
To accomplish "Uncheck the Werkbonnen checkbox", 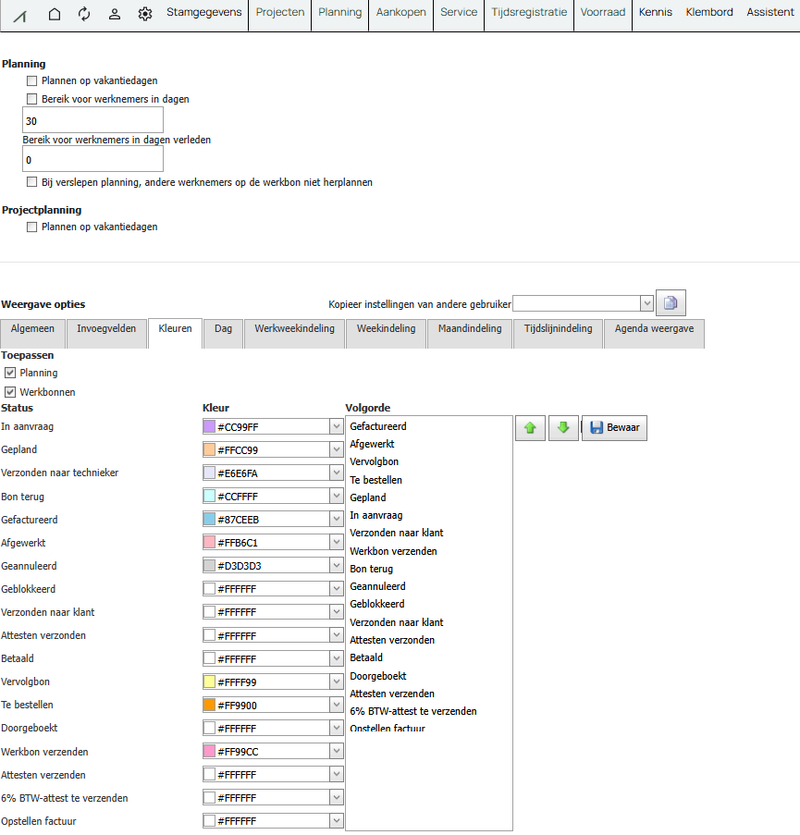I will tap(10, 392).
